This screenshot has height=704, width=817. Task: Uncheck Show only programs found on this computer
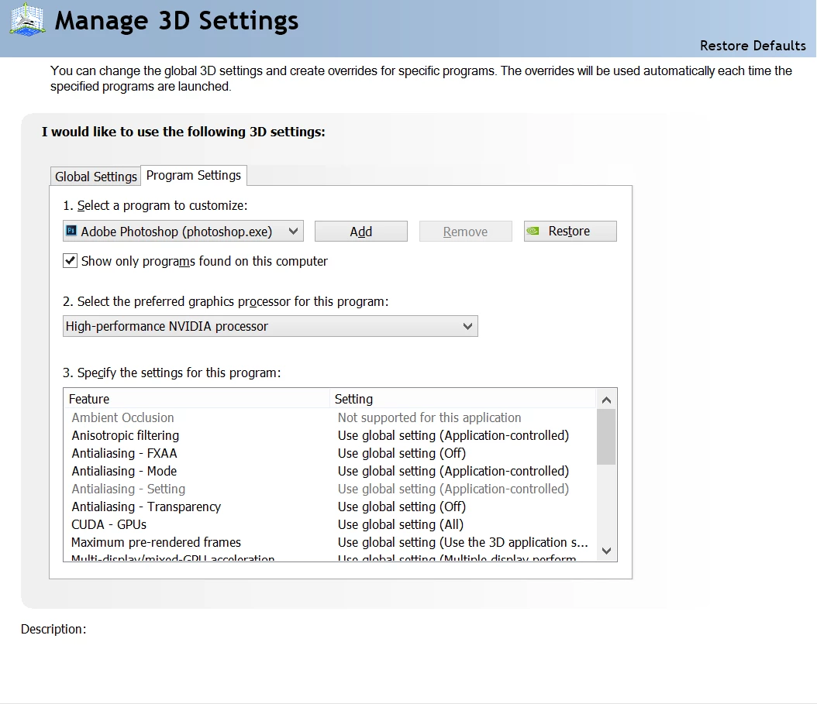[71, 261]
